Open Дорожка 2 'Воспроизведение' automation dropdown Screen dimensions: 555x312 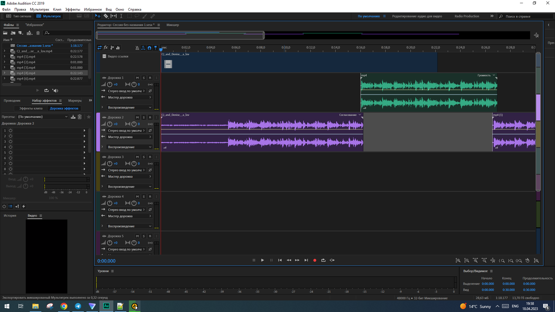[x=129, y=147]
